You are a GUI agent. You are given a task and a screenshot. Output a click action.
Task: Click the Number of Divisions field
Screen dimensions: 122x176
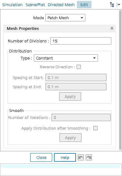click(81, 41)
